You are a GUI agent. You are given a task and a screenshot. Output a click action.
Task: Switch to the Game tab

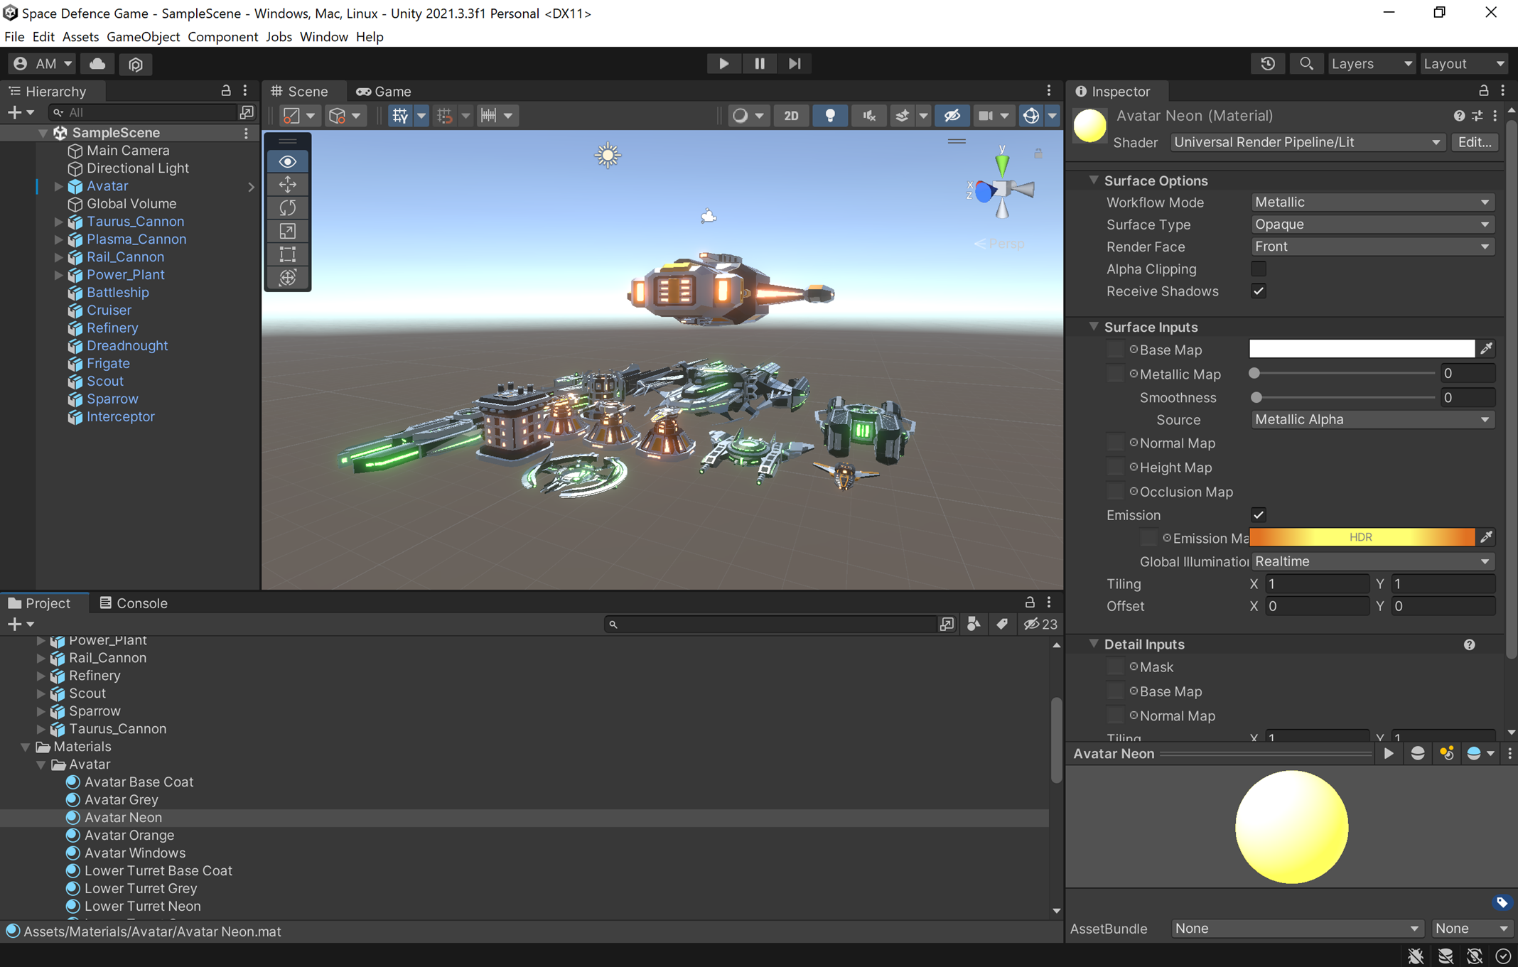(384, 91)
